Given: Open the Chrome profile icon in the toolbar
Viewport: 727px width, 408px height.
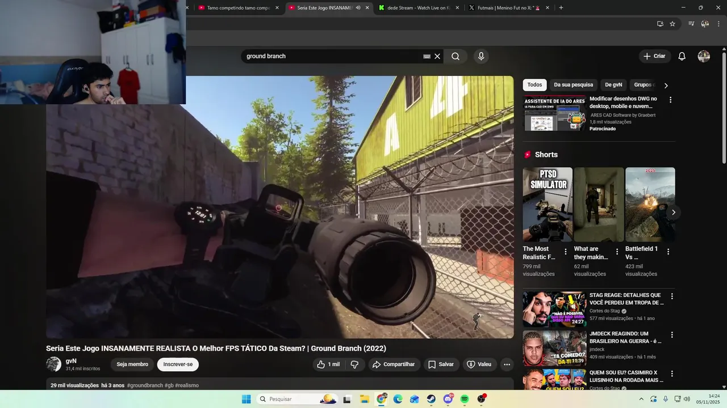Looking at the screenshot, I should 705,24.
